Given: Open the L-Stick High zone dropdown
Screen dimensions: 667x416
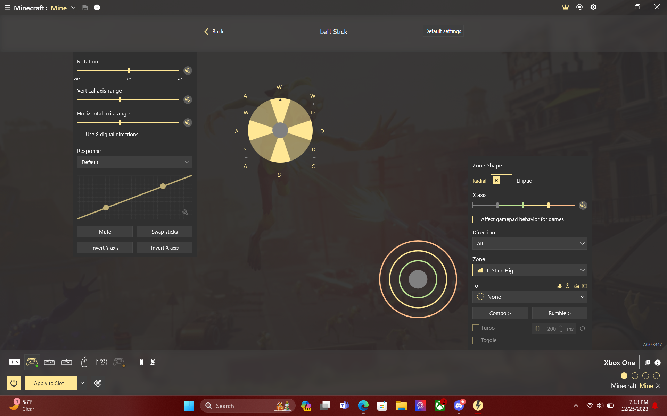Looking at the screenshot, I should [x=529, y=270].
